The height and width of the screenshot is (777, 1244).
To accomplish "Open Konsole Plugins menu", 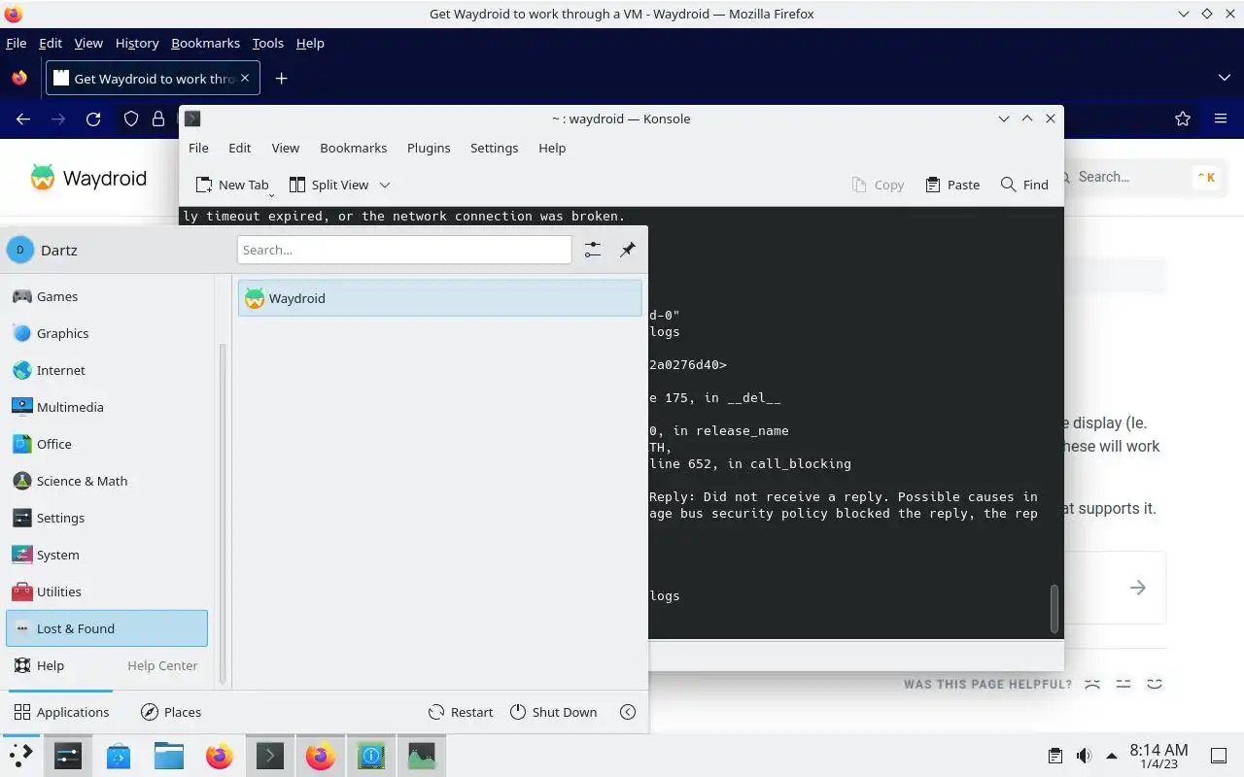I will pyautogui.click(x=429, y=148).
